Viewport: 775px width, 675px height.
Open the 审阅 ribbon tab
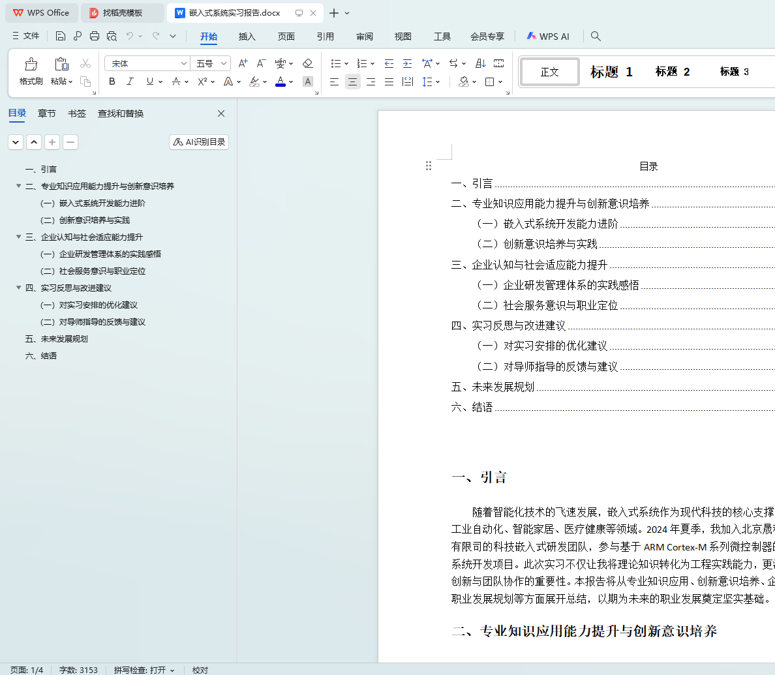click(364, 37)
